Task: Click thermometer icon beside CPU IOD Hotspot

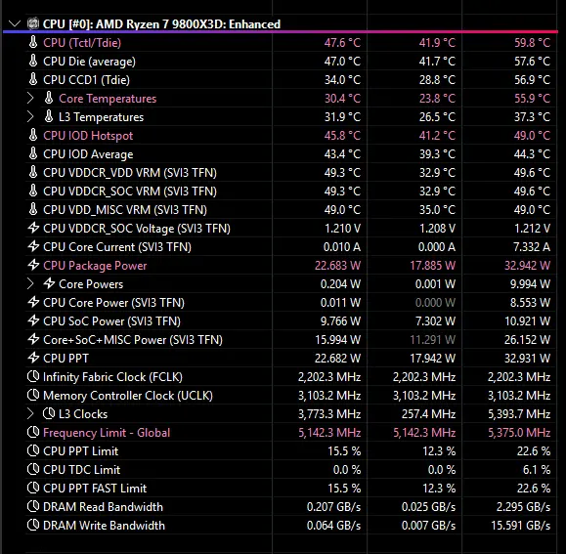Action: tap(33, 135)
